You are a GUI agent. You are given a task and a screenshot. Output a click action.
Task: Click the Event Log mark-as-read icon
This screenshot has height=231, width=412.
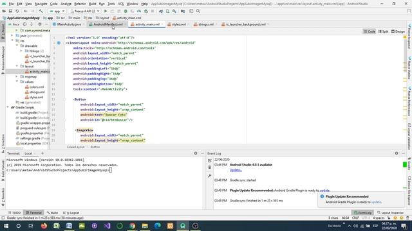210,160
